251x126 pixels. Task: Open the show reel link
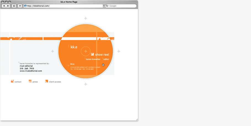pos(102,55)
